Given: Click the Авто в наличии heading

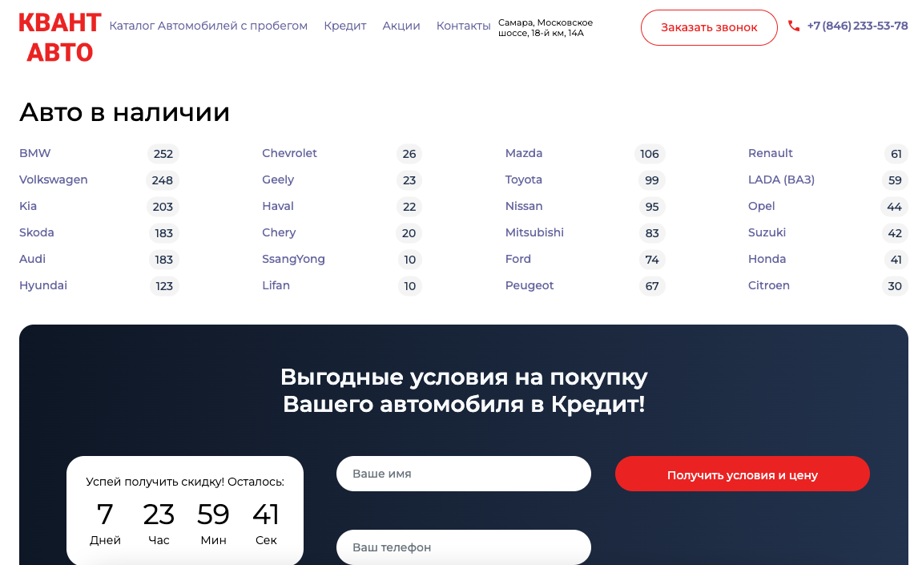Looking at the screenshot, I should pos(125,112).
